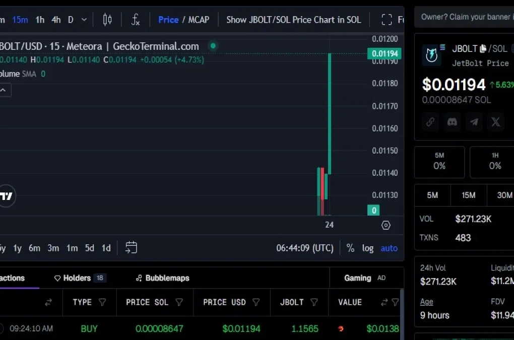The image size is (514, 340).
Task: Select the 15M stats tab
Action: tap(469, 195)
